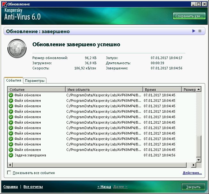Click the horizontal scroll left arrow
The width and height of the screenshot is (209, 194).
click(10, 165)
